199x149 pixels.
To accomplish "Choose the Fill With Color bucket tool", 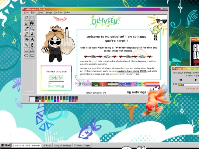I will tap(32, 23).
